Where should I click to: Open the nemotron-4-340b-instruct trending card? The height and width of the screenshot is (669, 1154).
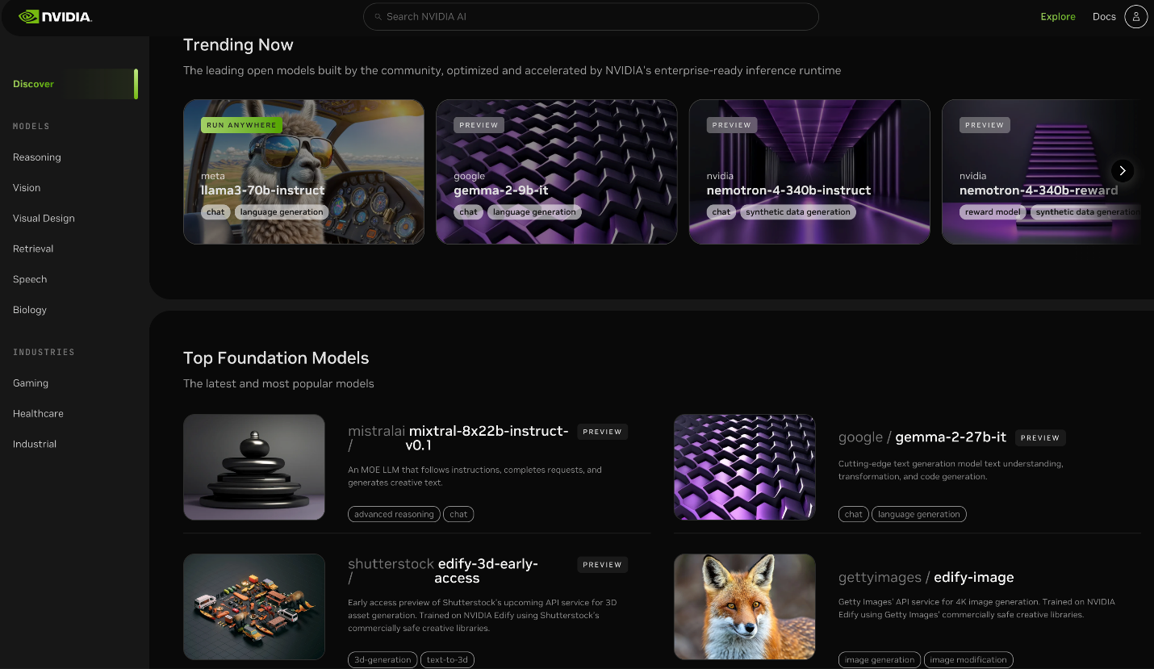click(809, 172)
